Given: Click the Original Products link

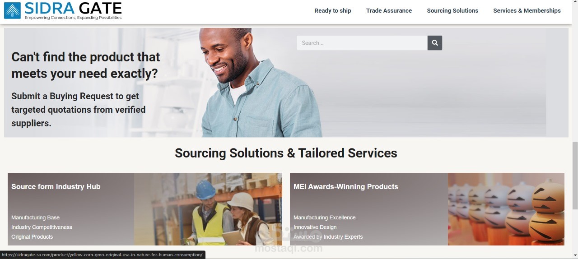Looking at the screenshot, I should (x=32, y=237).
